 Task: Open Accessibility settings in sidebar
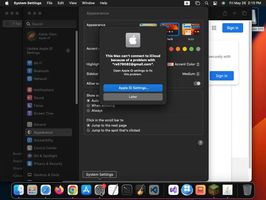pyautogui.click(x=49, y=140)
